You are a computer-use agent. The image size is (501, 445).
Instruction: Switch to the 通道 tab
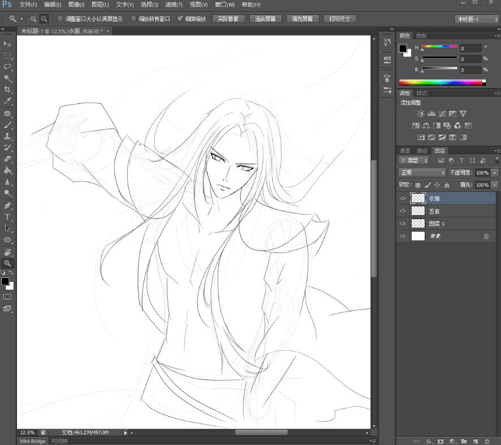pos(405,150)
